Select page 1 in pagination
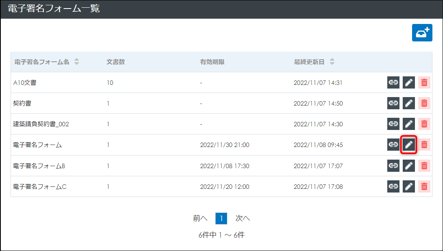 click(x=221, y=218)
